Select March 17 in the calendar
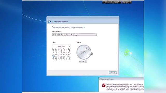Image resolution: width=166 pixels, height=93 pixels. pos(64,55)
